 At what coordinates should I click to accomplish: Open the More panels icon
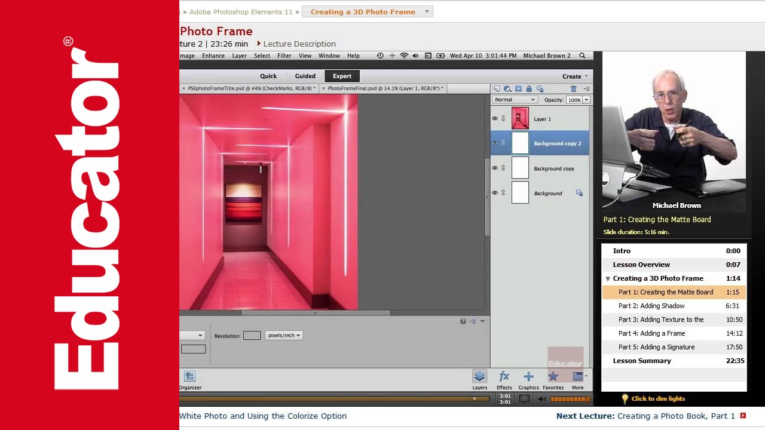pos(578,380)
